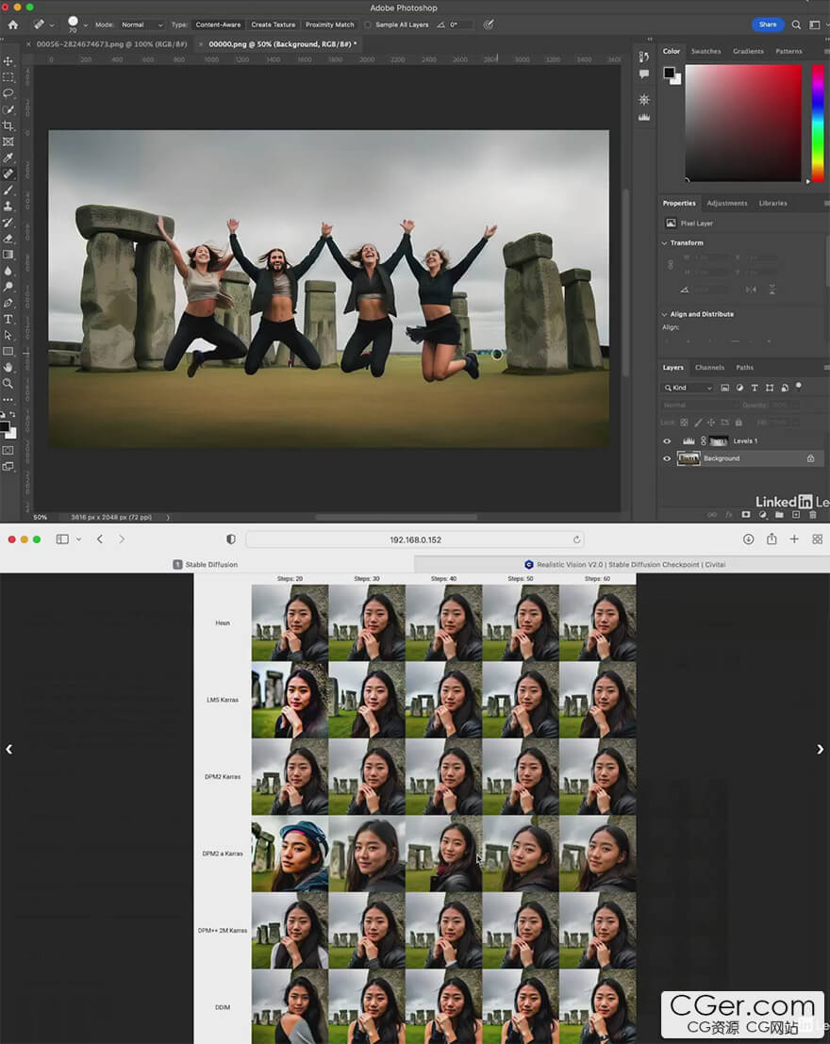The height and width of the screenshot is (1044, 830).
Task: Click the blue Share button
Action: [768, 25]
